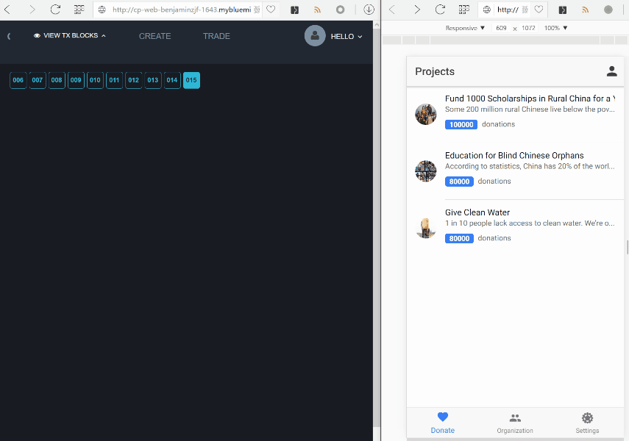Click the 80000 badge under Blind Chinese Orphans

tap(459, 182)
